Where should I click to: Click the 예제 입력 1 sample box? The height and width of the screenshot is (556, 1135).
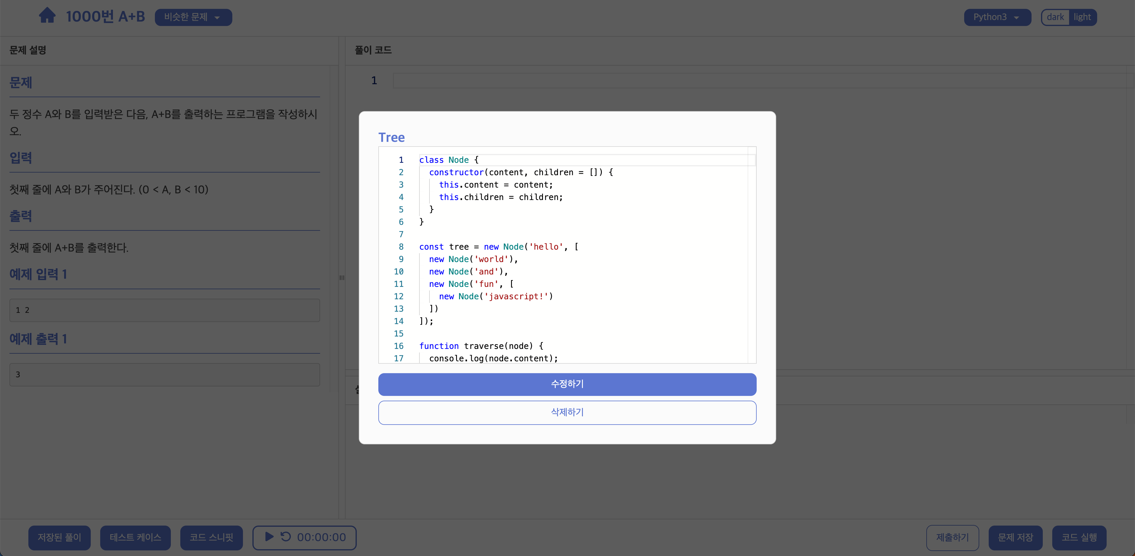164,310
